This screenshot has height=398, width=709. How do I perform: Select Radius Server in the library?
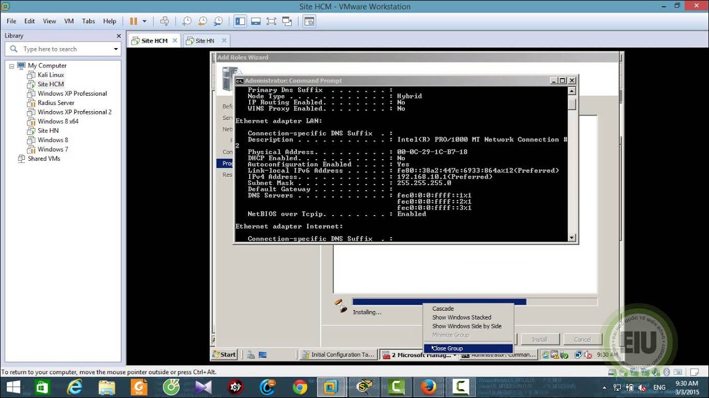(55, 103)
